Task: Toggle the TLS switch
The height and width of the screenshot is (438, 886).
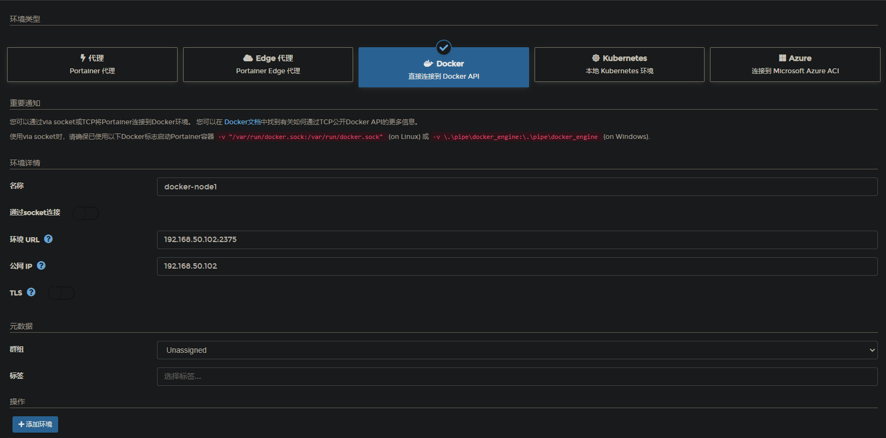Action: pyautogui.click(x=61, y=293)
